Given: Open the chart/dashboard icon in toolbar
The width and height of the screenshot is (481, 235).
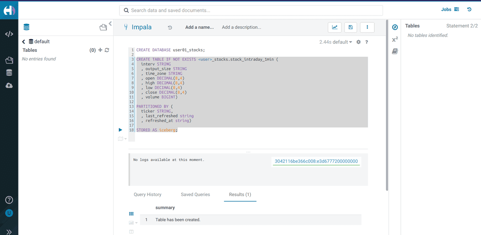Looking at the screenshot, I should [334, 27].
